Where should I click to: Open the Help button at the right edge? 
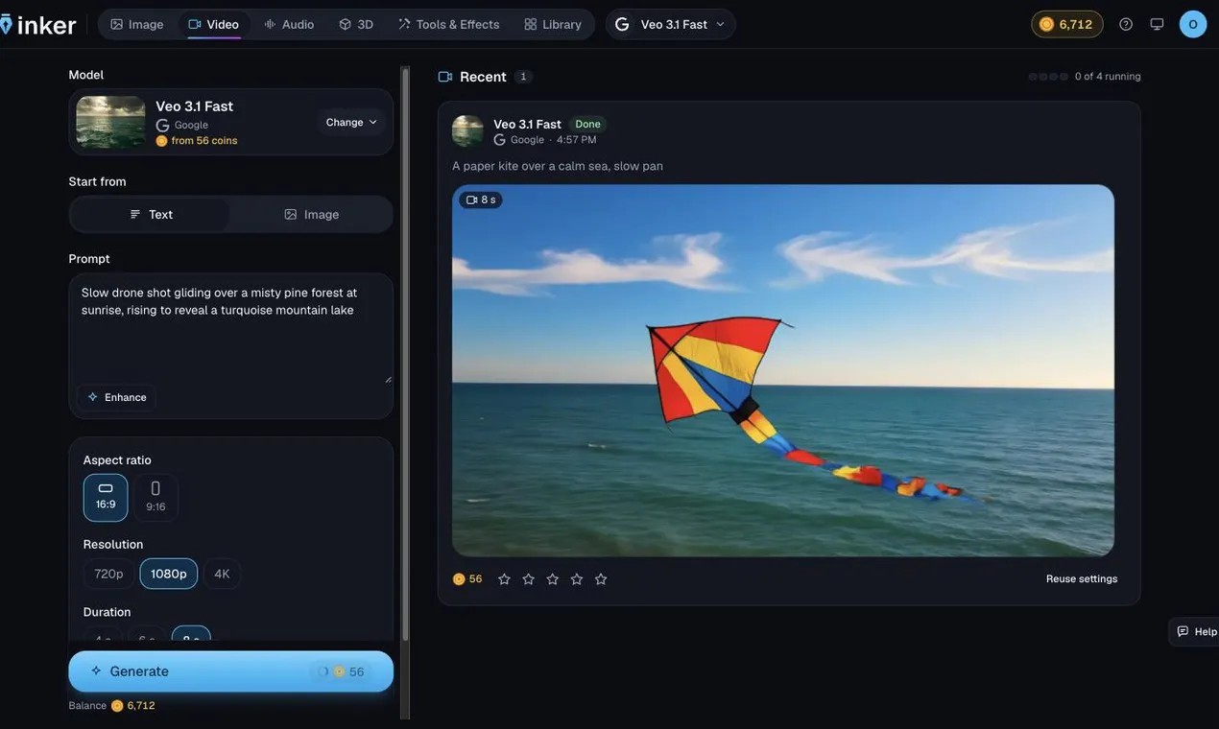point(1195,631)
